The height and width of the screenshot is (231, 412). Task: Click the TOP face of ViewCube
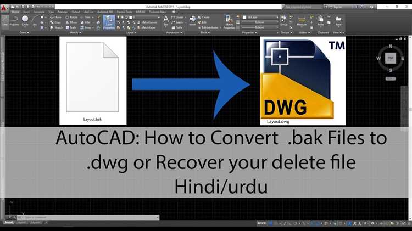point(391,58)
